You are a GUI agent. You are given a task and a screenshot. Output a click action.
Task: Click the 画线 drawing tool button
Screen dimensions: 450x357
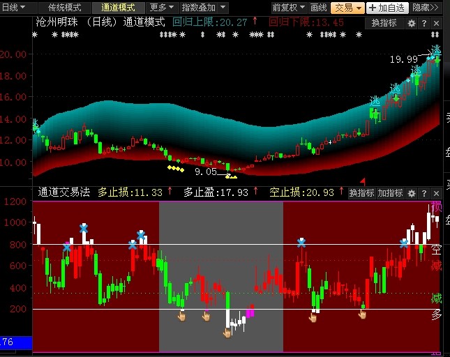point(319,8)
